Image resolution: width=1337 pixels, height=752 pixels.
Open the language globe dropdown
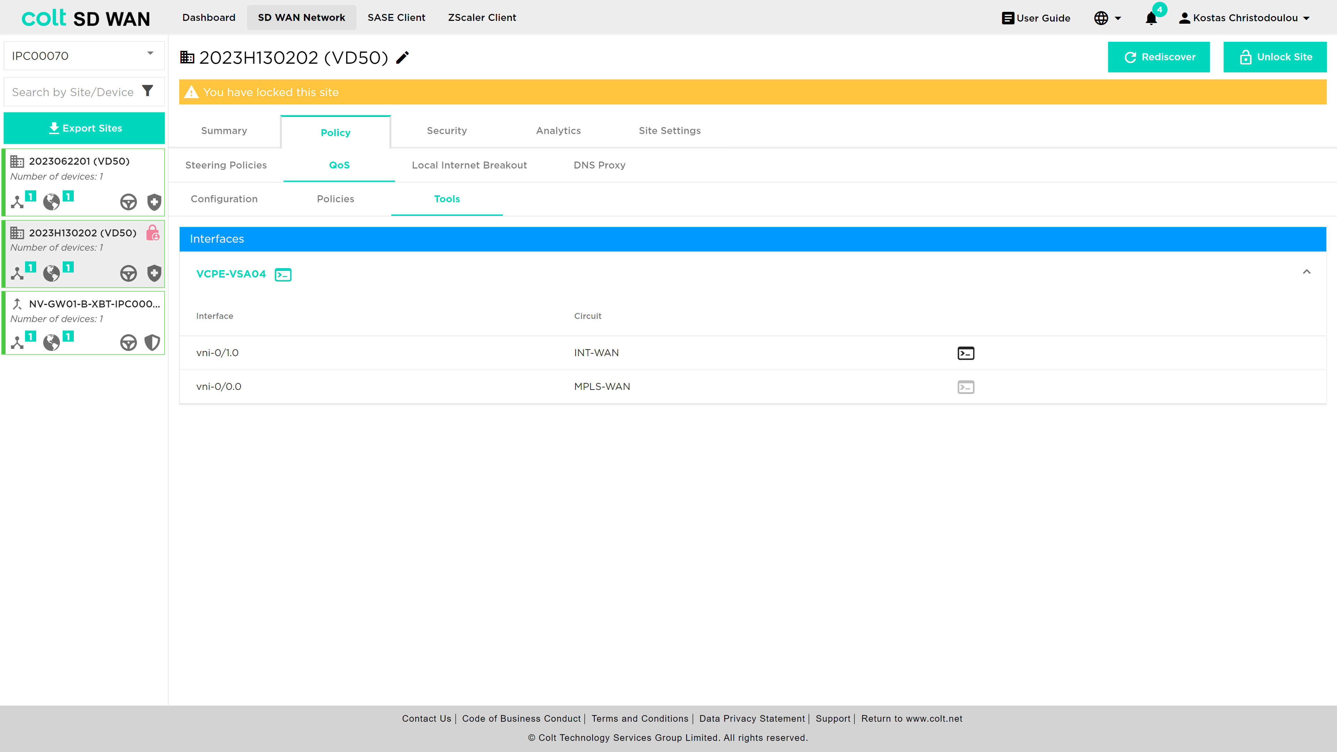[1108, 18]
